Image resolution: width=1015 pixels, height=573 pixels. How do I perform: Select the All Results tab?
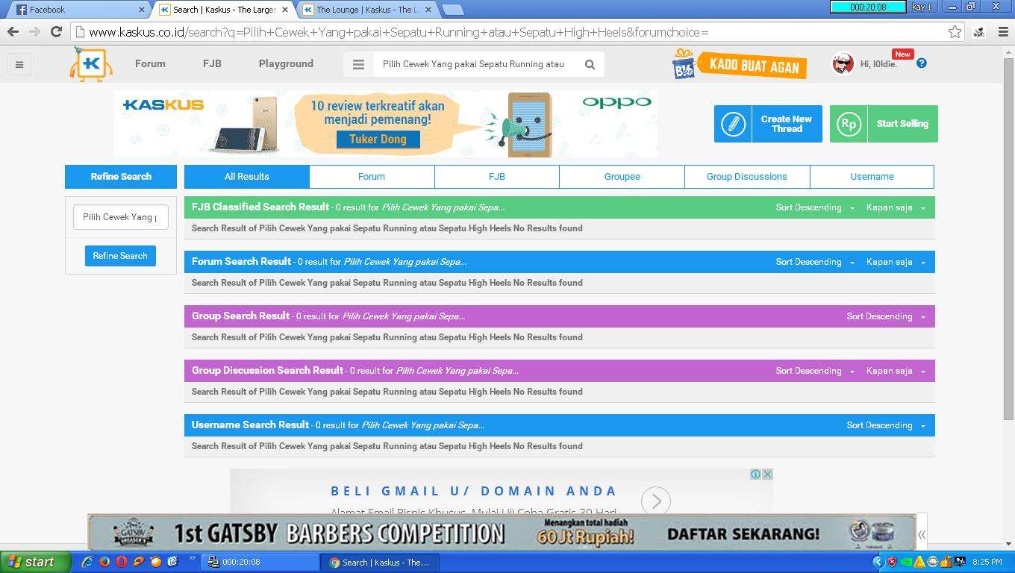pyautogui.click(x=247, y=177)
